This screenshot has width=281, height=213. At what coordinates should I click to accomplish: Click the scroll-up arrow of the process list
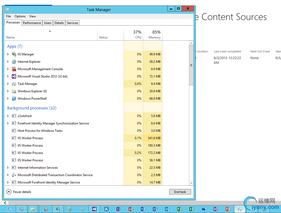pyautogui.click(x=191, y=43)
